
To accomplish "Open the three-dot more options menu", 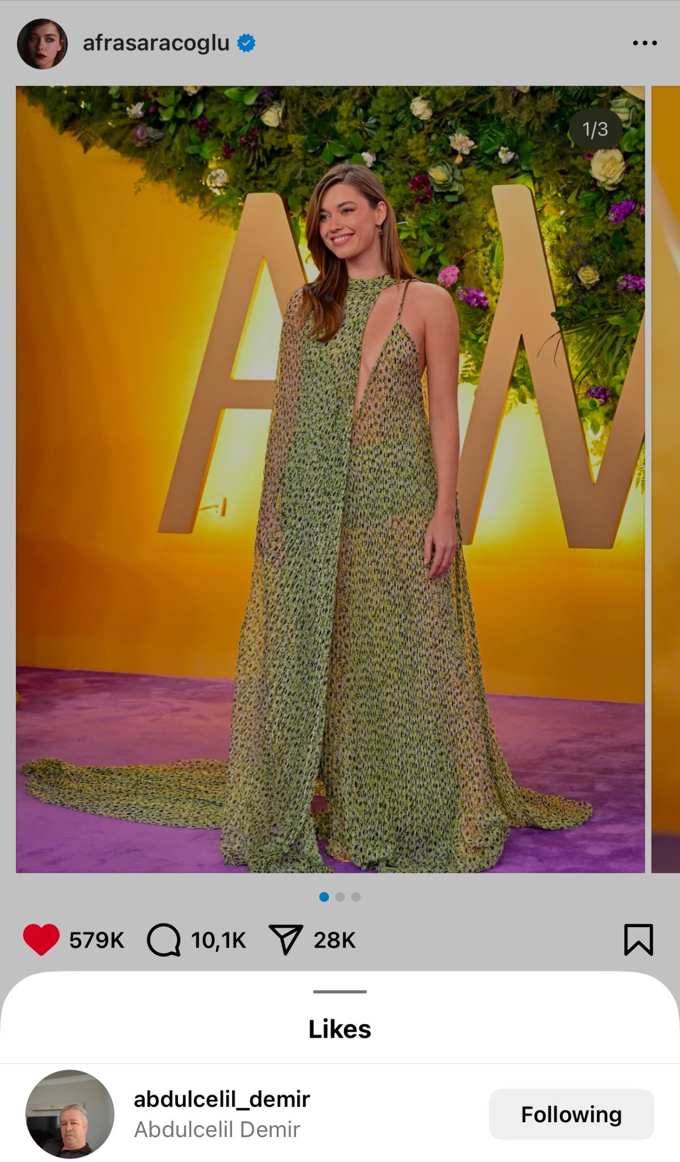I will coord(644,43).
